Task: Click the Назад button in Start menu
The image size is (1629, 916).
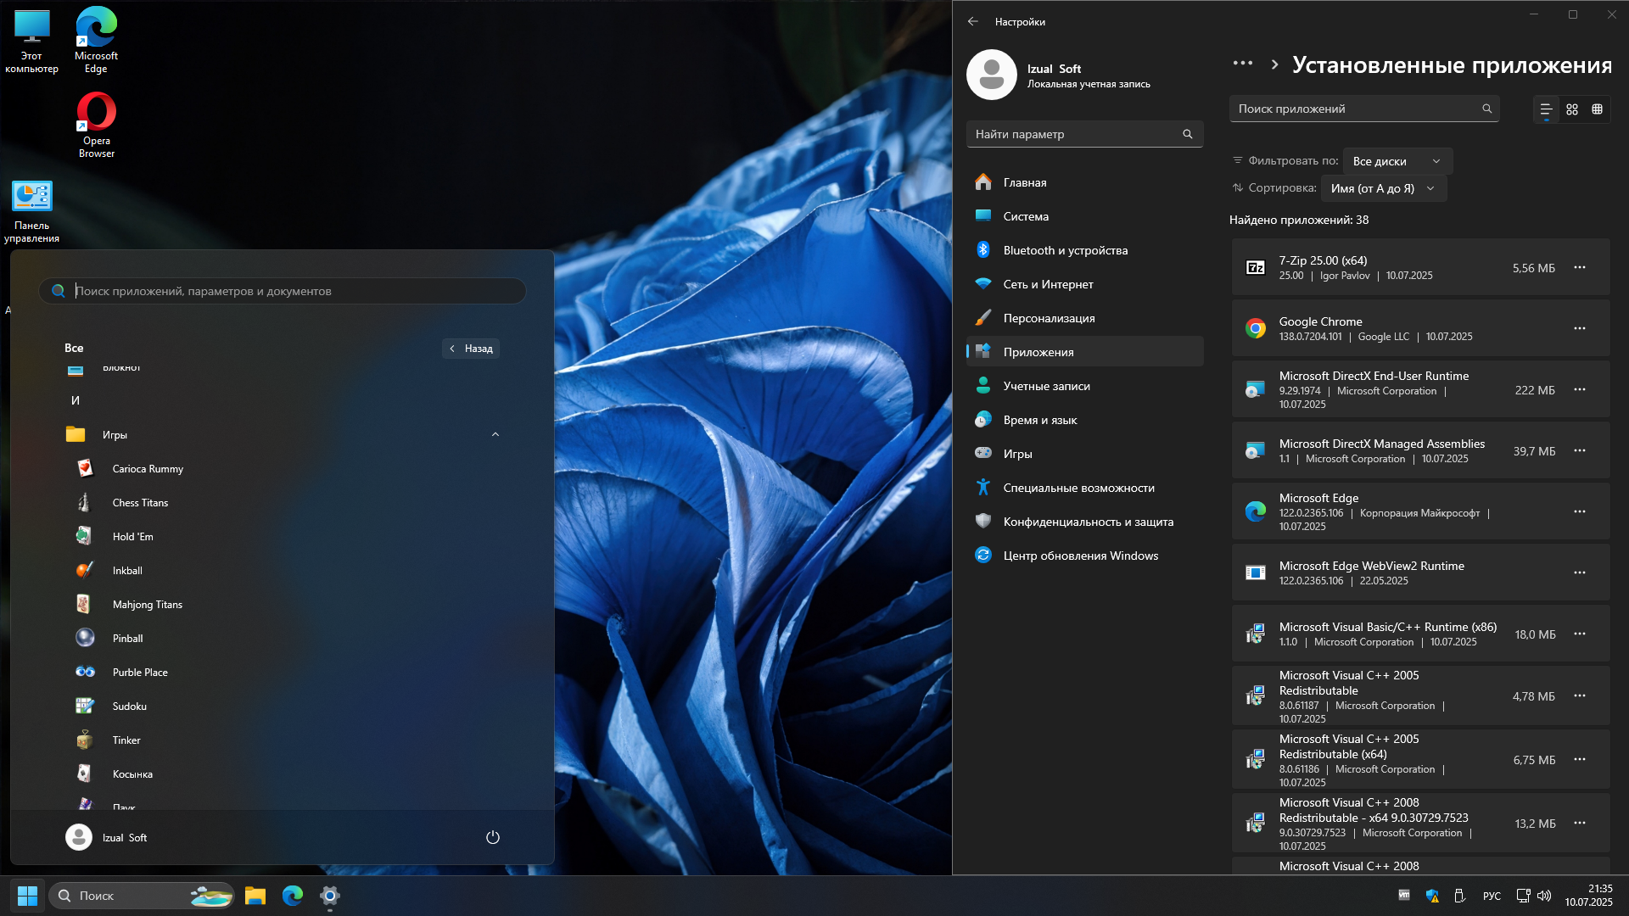Action: 471,349
